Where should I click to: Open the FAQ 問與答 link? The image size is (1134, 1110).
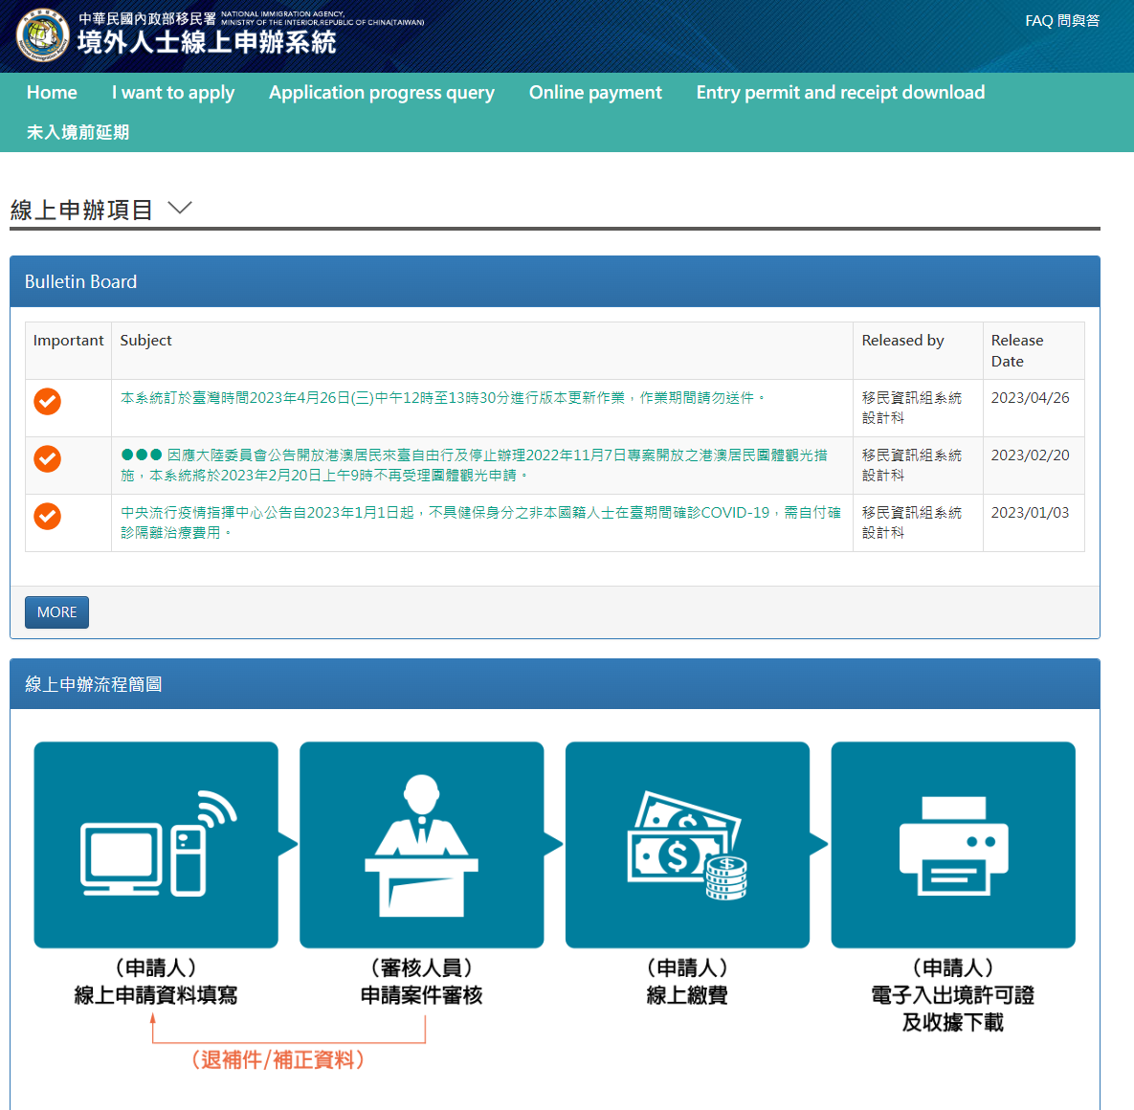click(x=1062, y=21)
